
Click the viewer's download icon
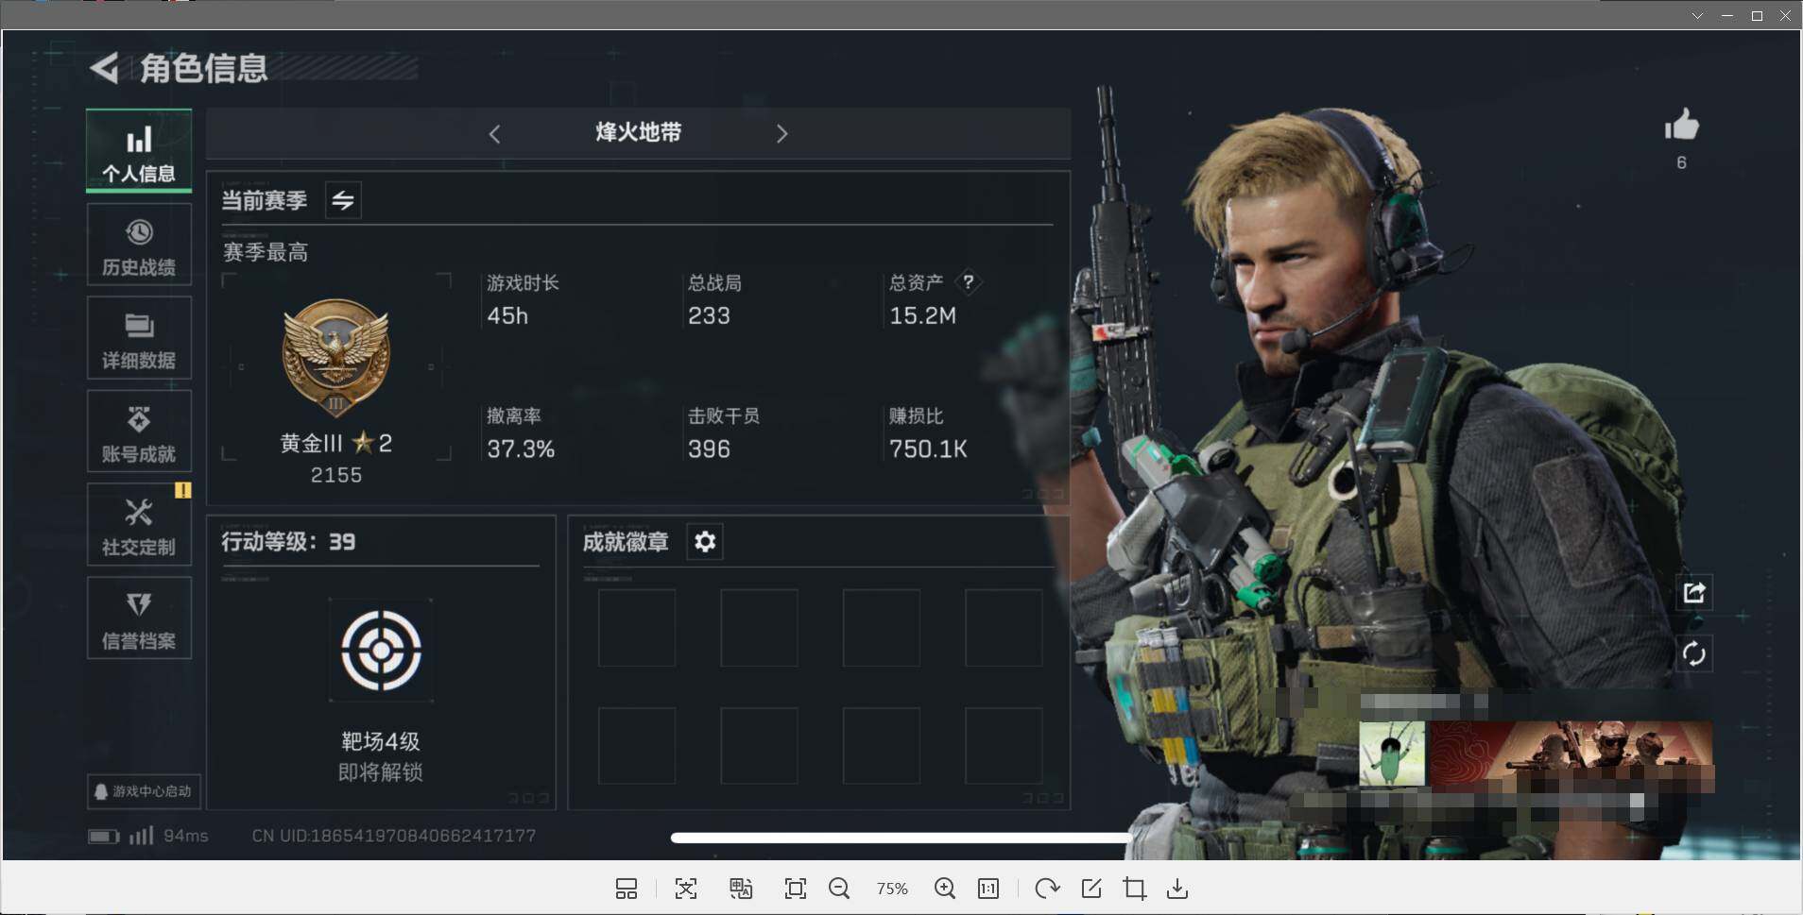pyautogui.click(x=1177, y=889)
